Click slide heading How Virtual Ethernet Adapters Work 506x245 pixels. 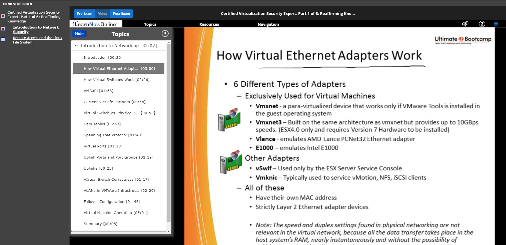coord(319,55)
